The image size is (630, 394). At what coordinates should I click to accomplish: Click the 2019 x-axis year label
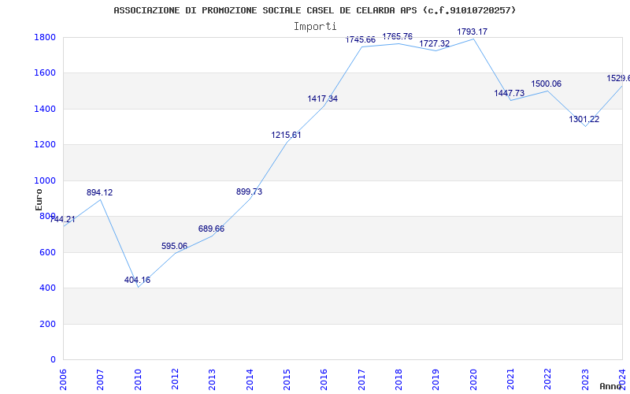coord(436,379)
